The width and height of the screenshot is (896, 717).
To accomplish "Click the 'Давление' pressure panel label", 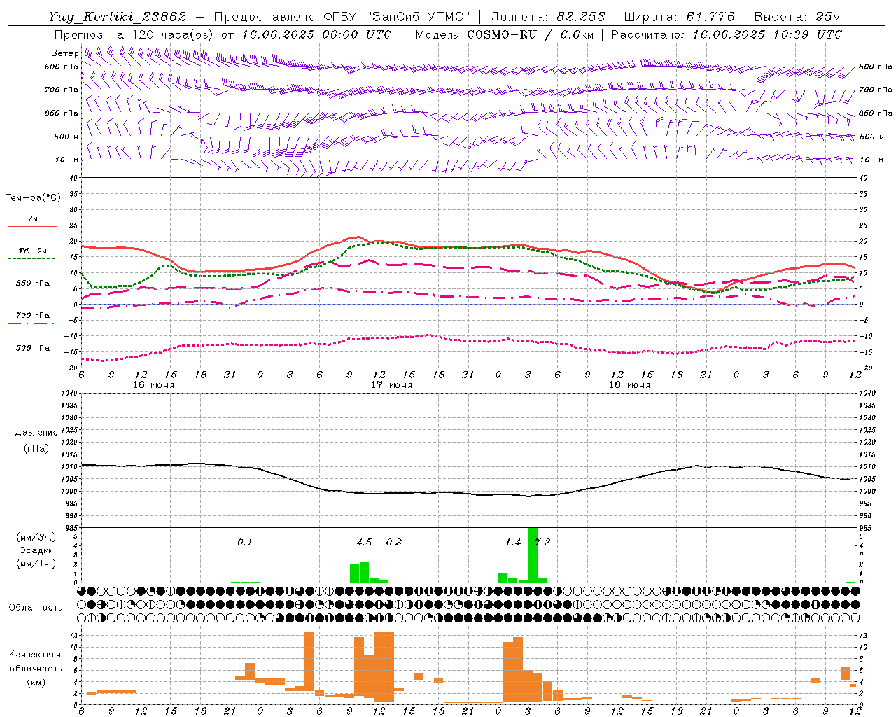I will (36, 433).
